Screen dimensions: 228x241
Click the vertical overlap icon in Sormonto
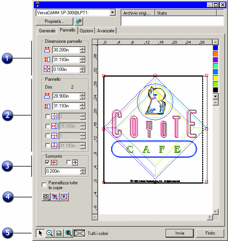pyautogui.click(x=75, y=162)
